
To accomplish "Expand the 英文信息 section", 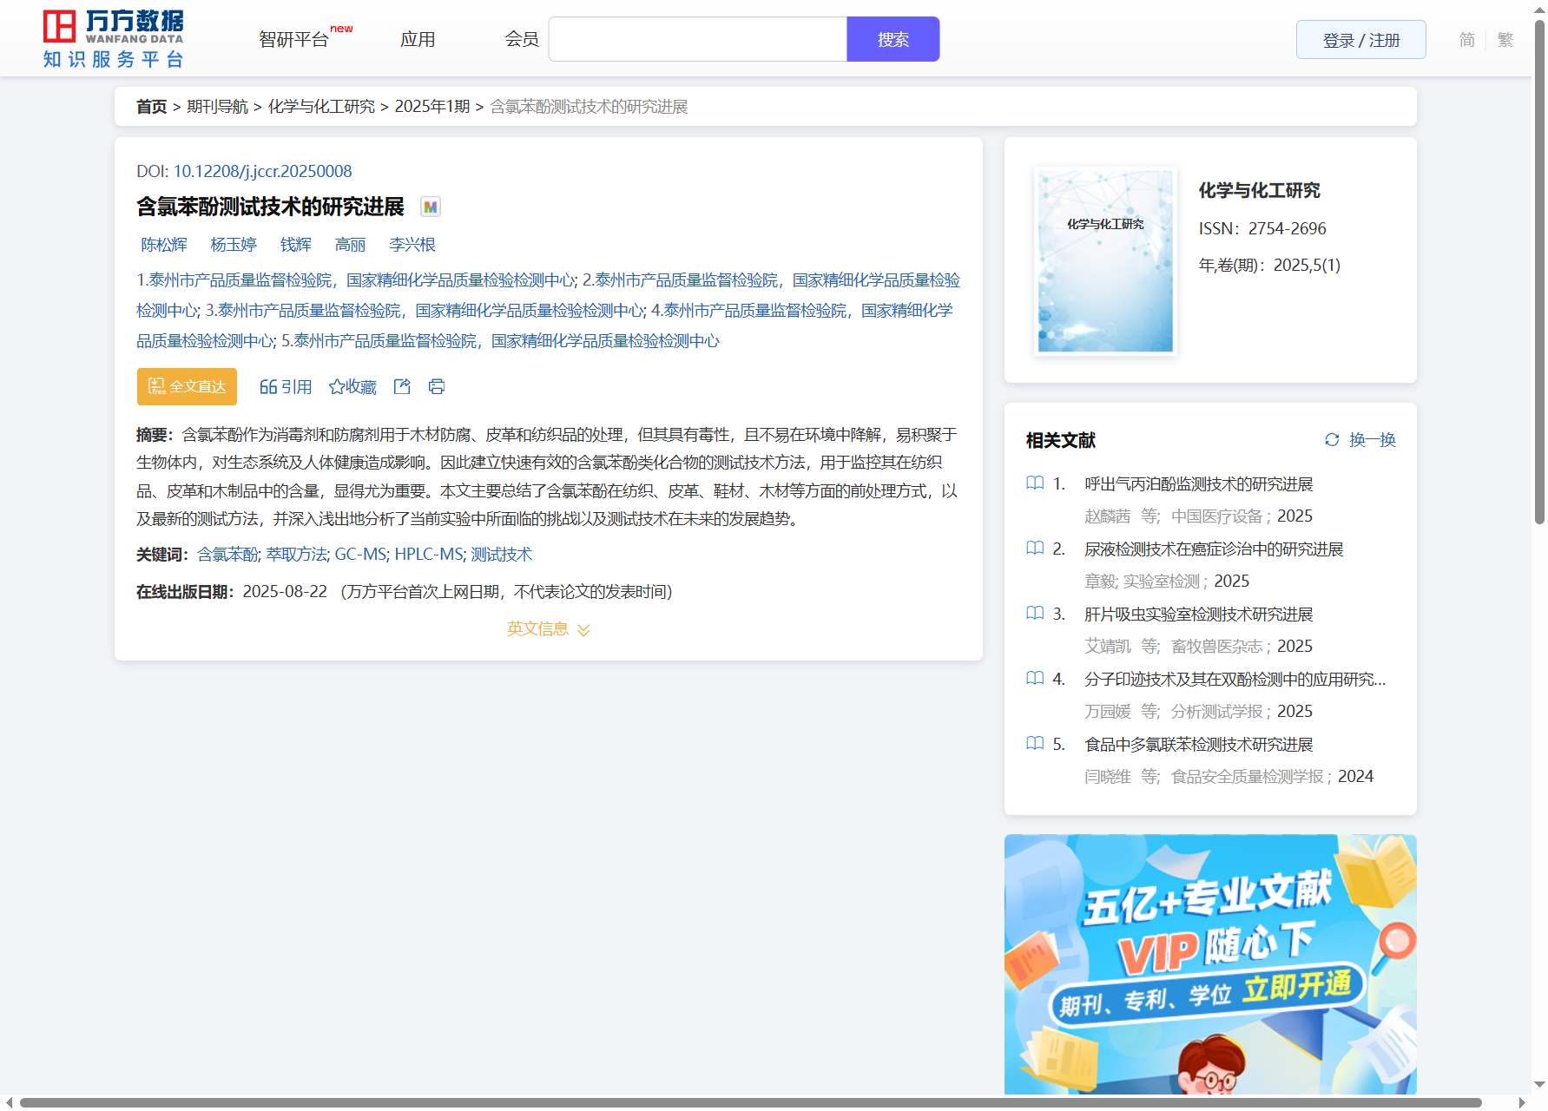I will (x=548, y=629).
